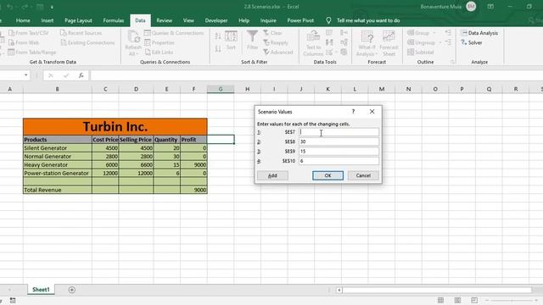Image resolution: width=543 pixels, height=305 pixels.
Task: Expand the Group dropdown arrow
Action: pyautogui.click(x=434, y=33)
